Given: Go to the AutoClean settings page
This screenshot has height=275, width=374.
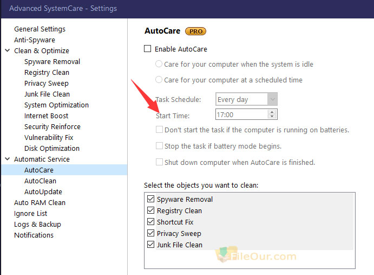Looking at the screenshot, I should pos(40,181).
